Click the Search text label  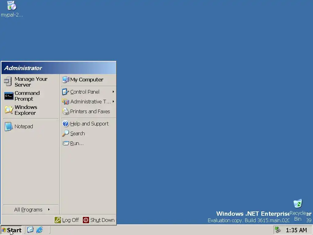point(77,133)
